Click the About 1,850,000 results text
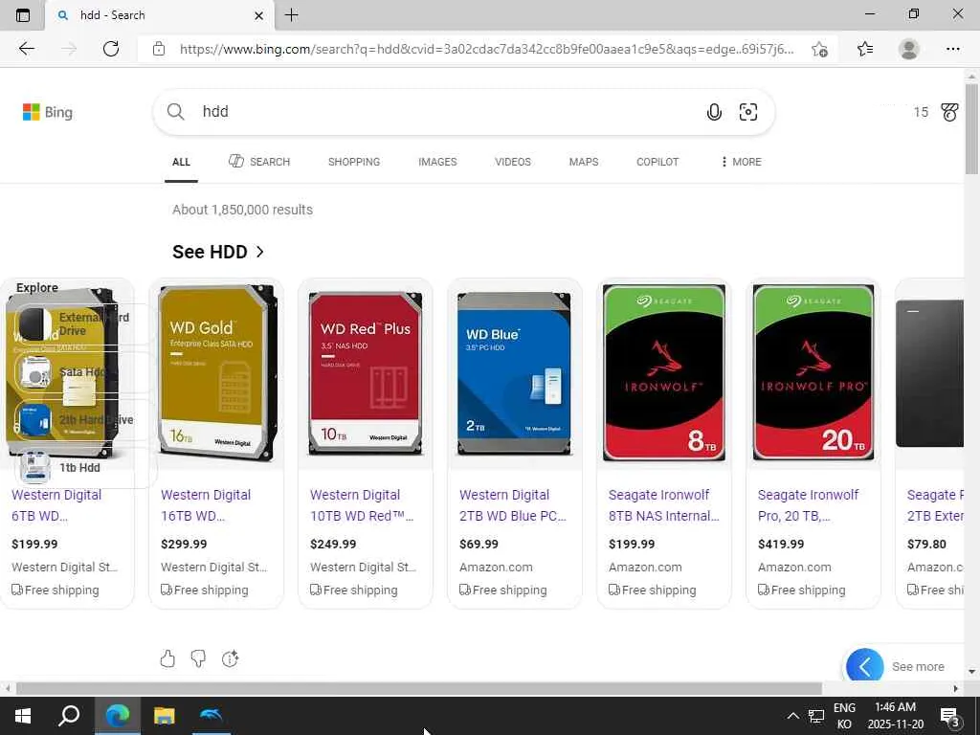The height and width of the screenshot is (735, 980). click(x=242, y=210)
